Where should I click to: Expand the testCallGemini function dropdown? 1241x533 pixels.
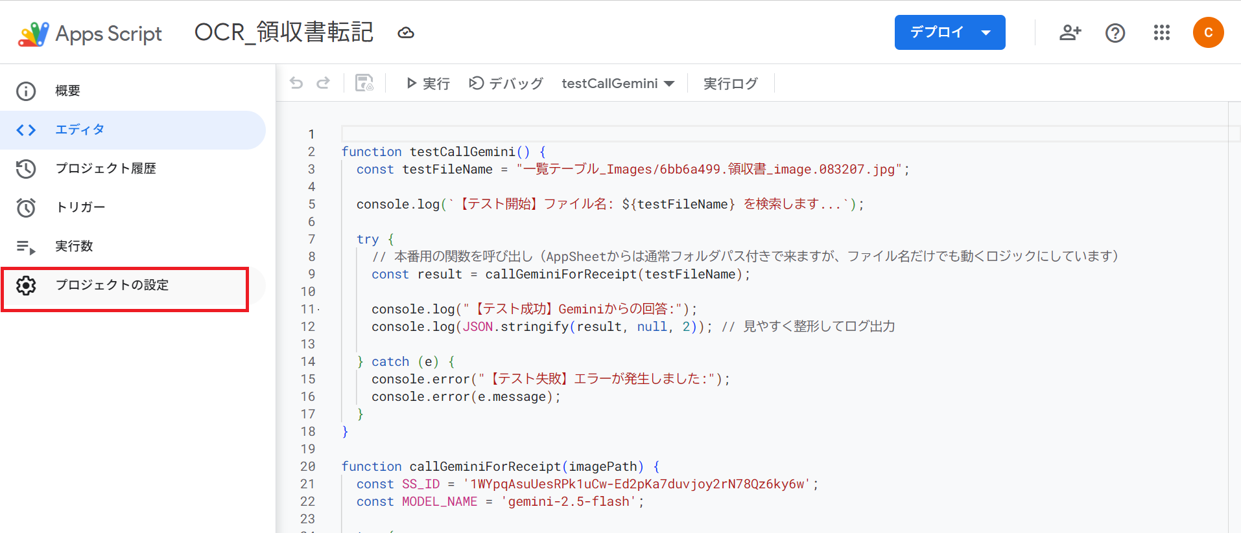tap(618, 84)
